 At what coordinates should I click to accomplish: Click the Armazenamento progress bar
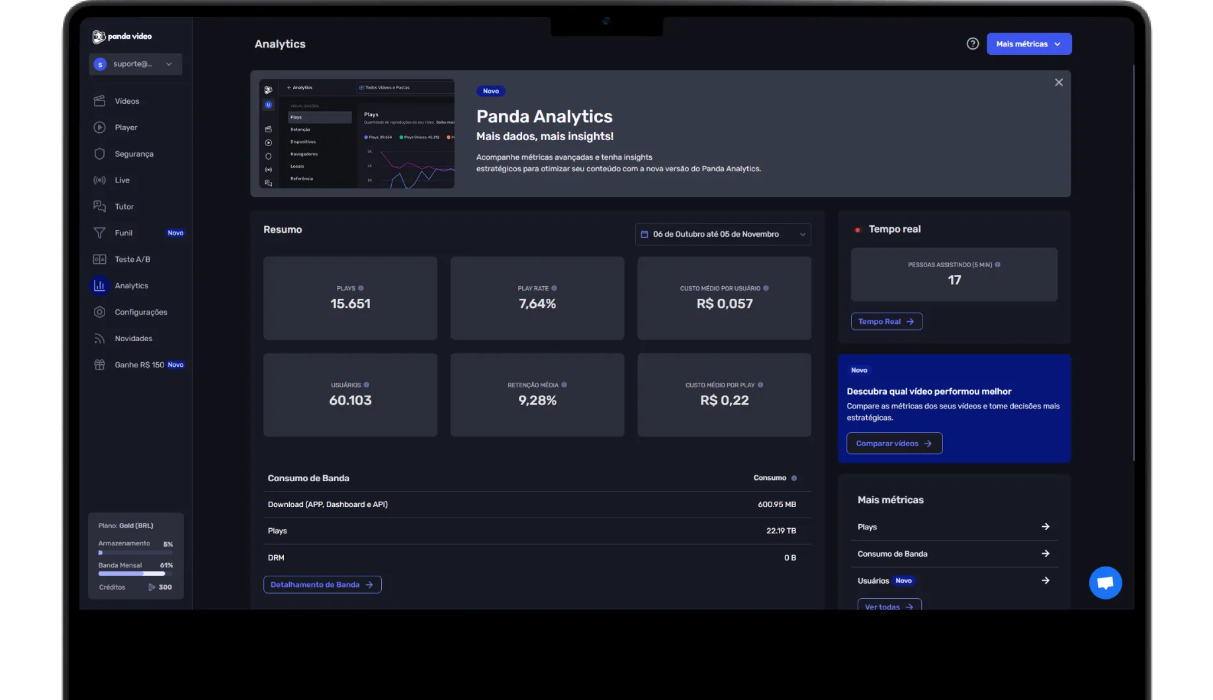pos(136,553)
